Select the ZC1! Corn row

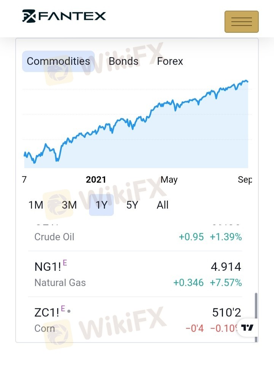tap(135, 320)
